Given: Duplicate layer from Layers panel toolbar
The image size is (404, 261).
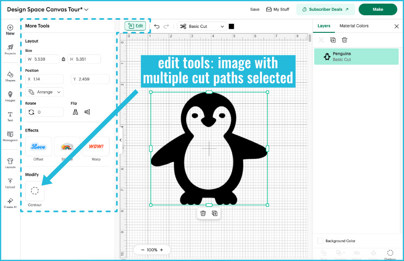Looking at the screenshot, I should [x=333, y=40].
